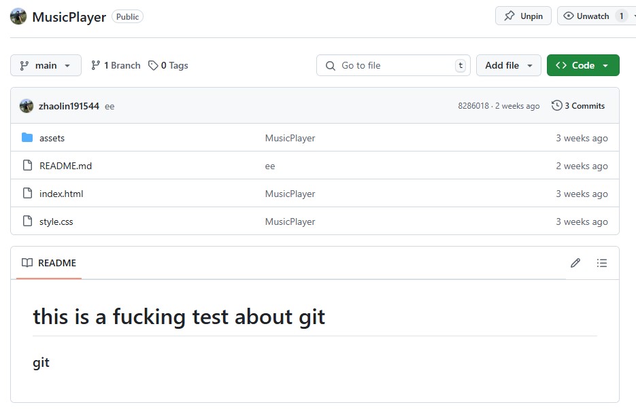Screen dimensions: 636x409
Task: Open the main branch dropdown
Action: pos(46,65)
